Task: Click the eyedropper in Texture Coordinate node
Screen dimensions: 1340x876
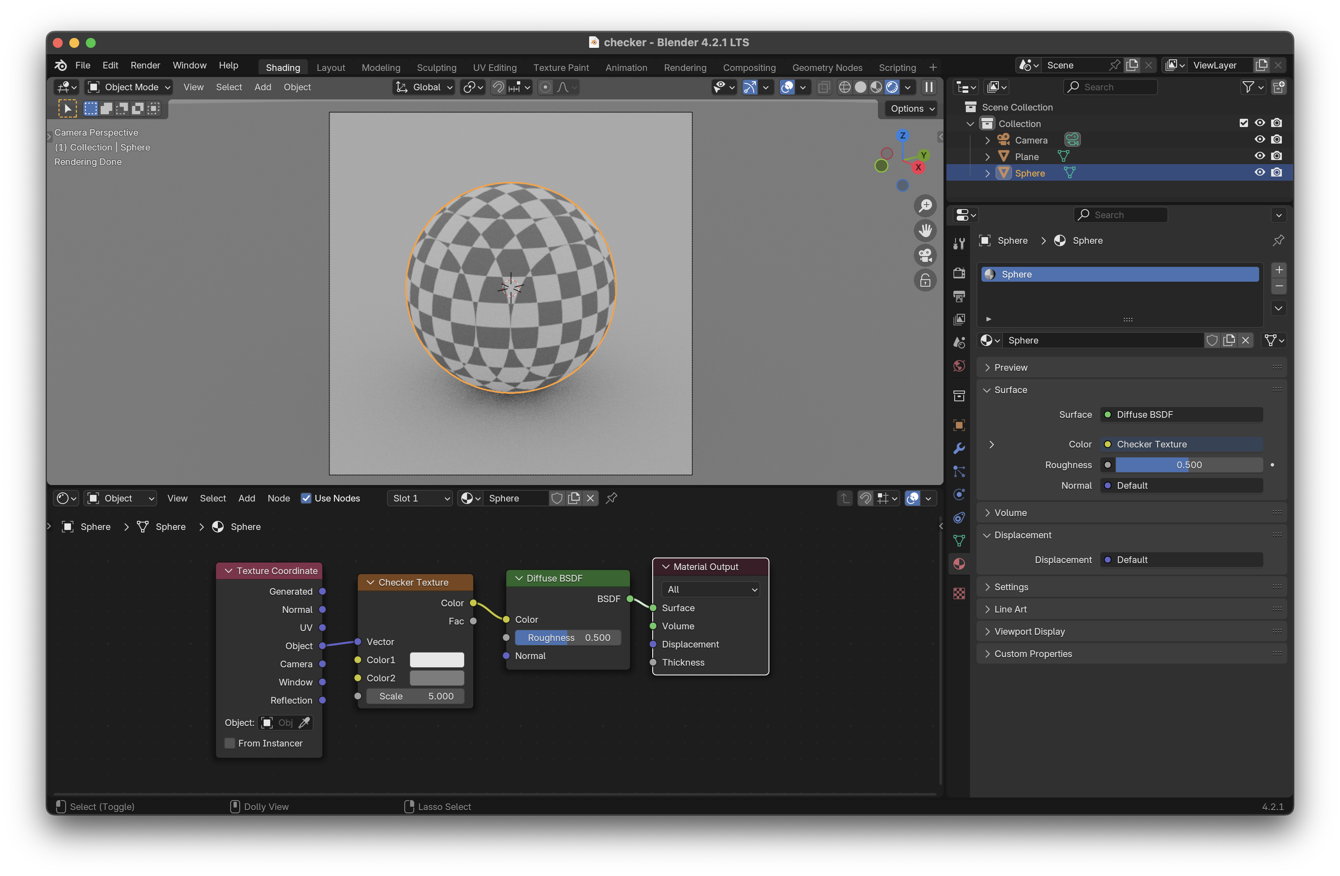Action: pos(304,722)
